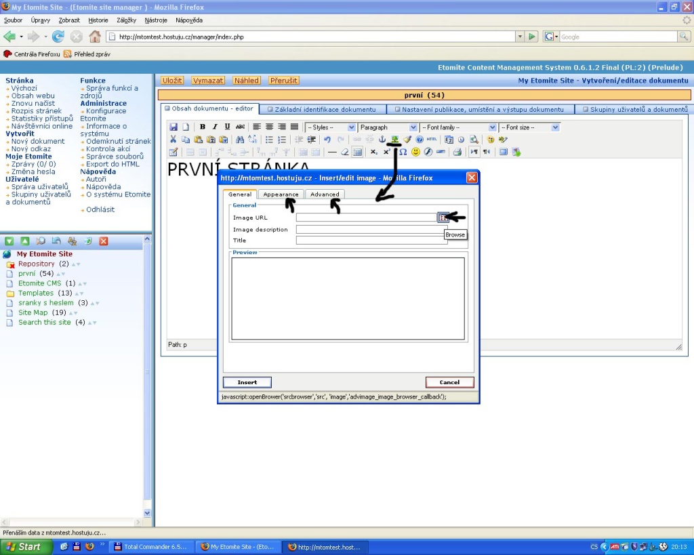Click the insert image icon in editor toolbar
694x555 pixels.
394,140
